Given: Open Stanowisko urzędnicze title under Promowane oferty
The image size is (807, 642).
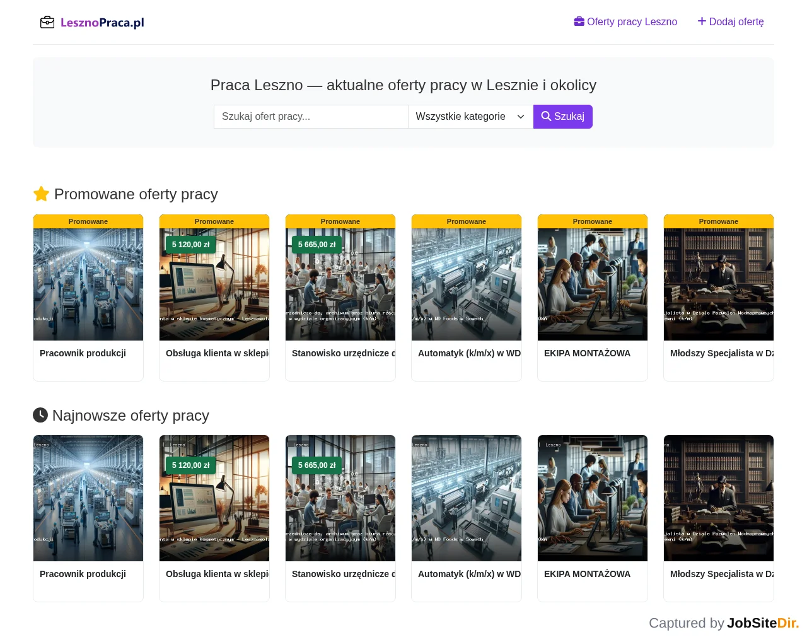Looking at the screenshot, I should (344, 353).
